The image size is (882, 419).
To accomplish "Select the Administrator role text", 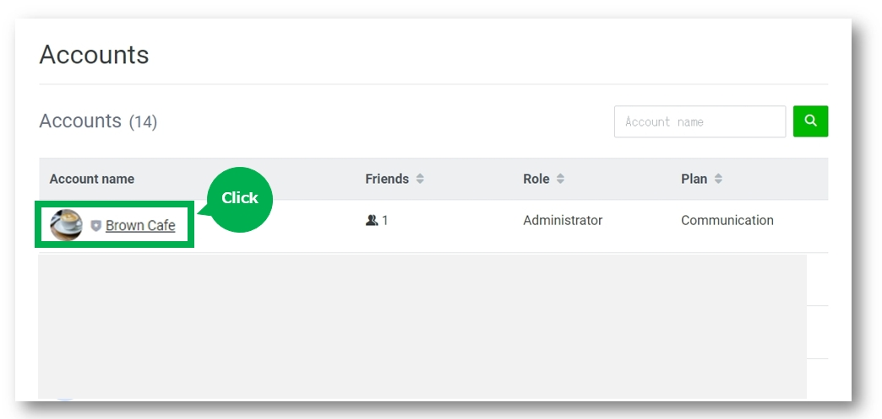I will (563, 220).
